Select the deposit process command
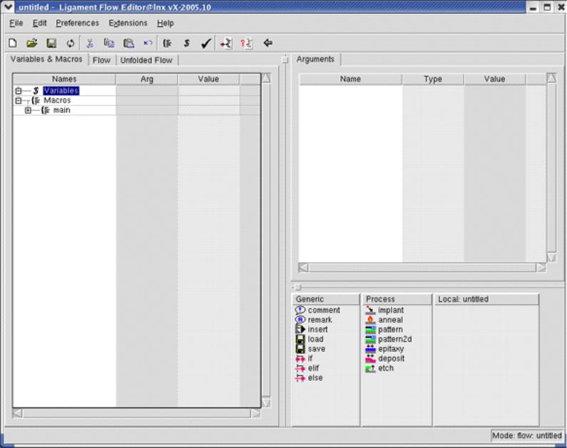The width and height of the screenshot is (567, 448). pyautogui.click(x=384, y=358)
